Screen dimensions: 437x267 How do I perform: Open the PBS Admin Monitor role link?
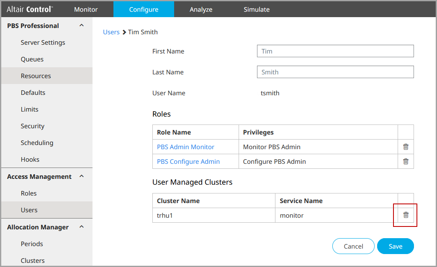pyautogui.click(x=185, y=147)
